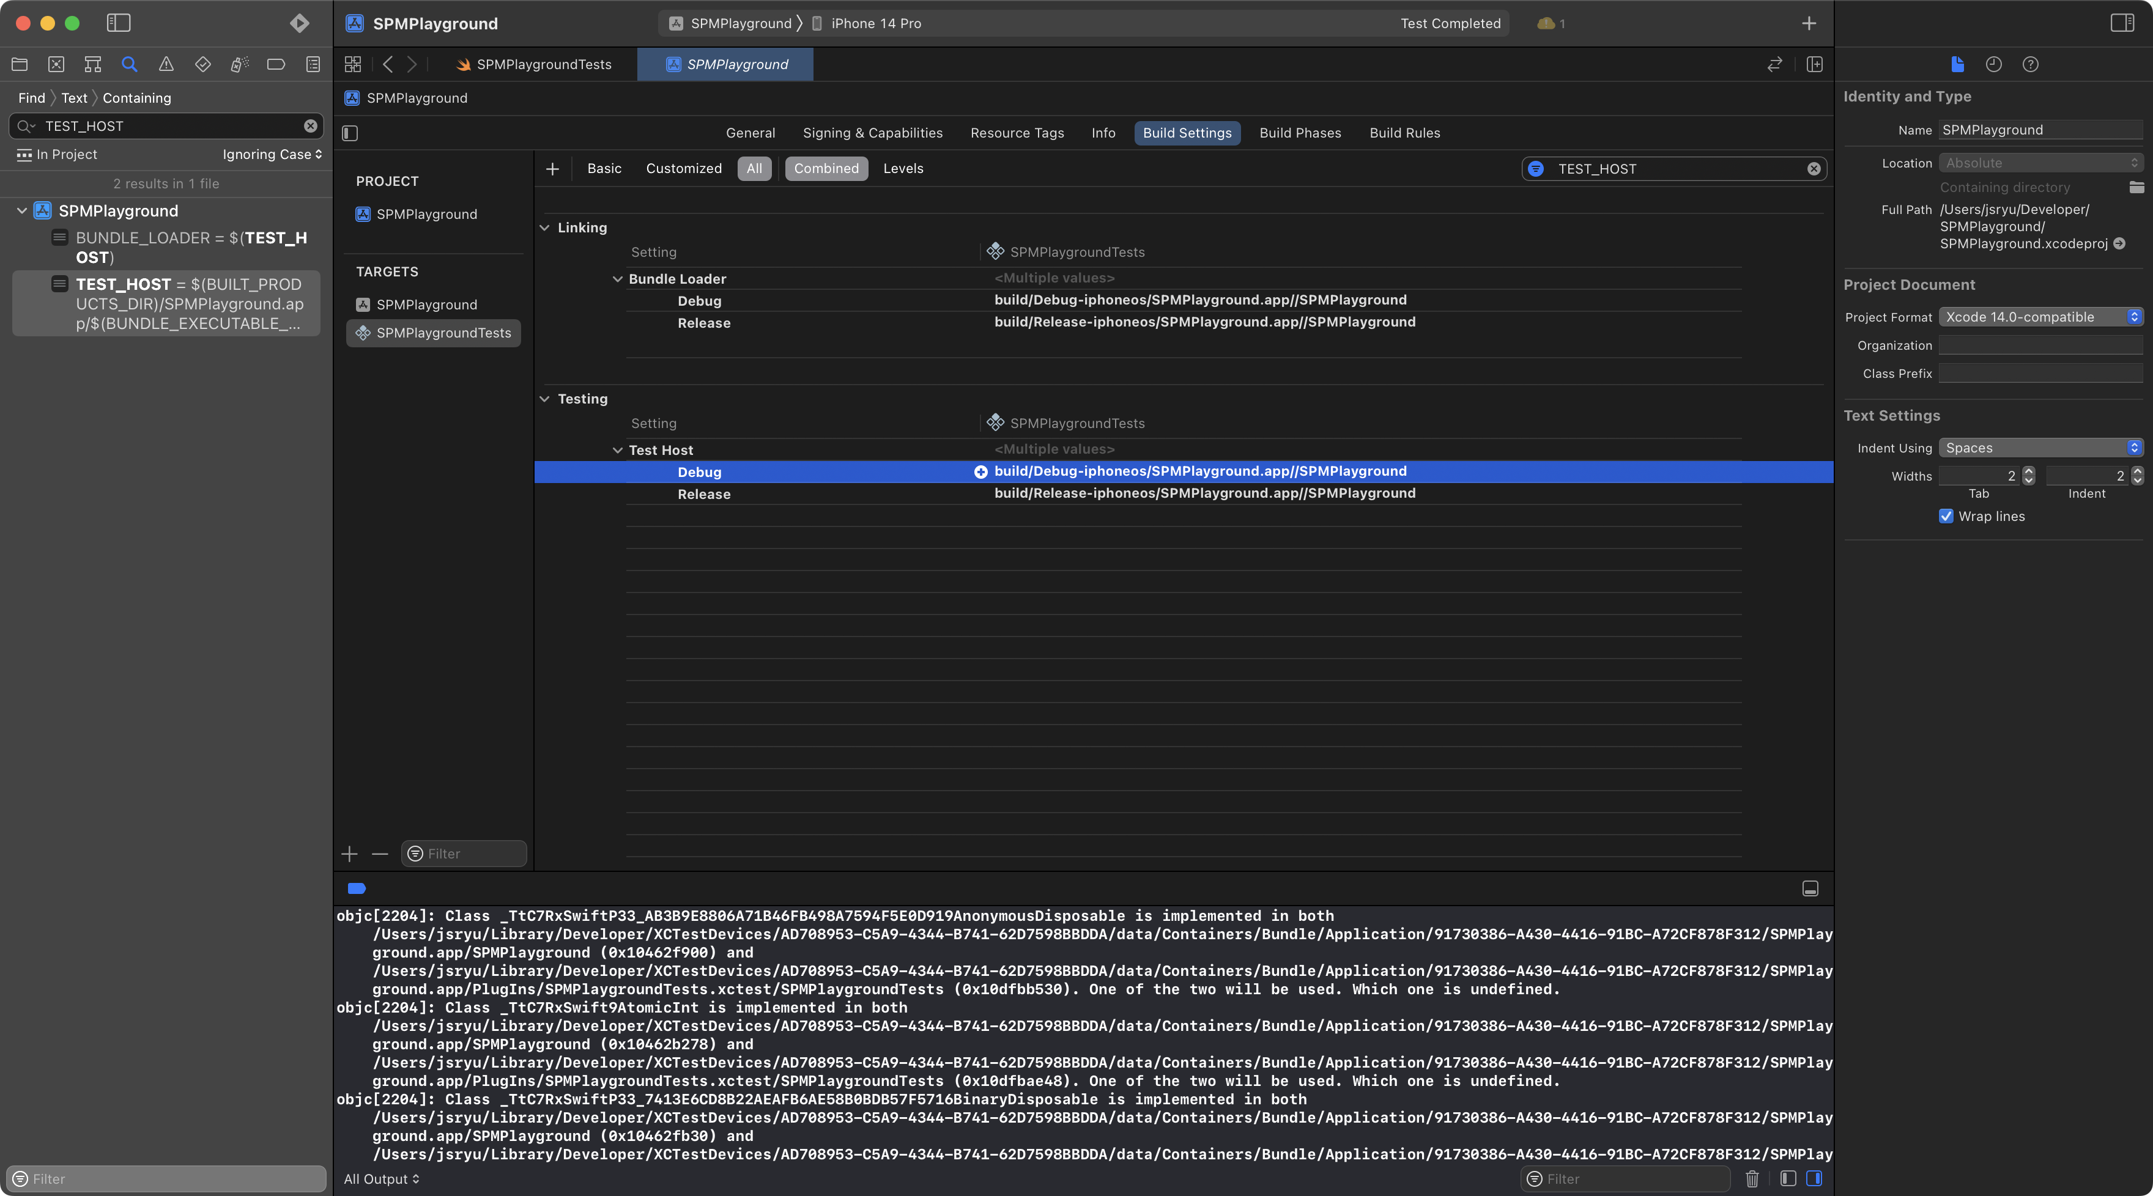Choose containing directory folder icon
Screen dimensions: 2153x1196
(2136, 187)
